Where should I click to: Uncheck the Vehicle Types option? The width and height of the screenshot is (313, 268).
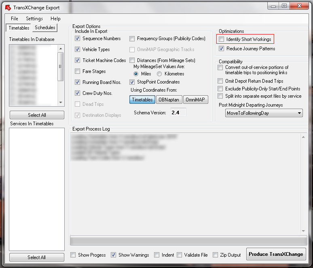78,49
